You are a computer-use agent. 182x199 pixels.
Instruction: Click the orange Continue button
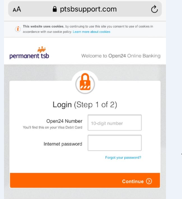[85, 180]
